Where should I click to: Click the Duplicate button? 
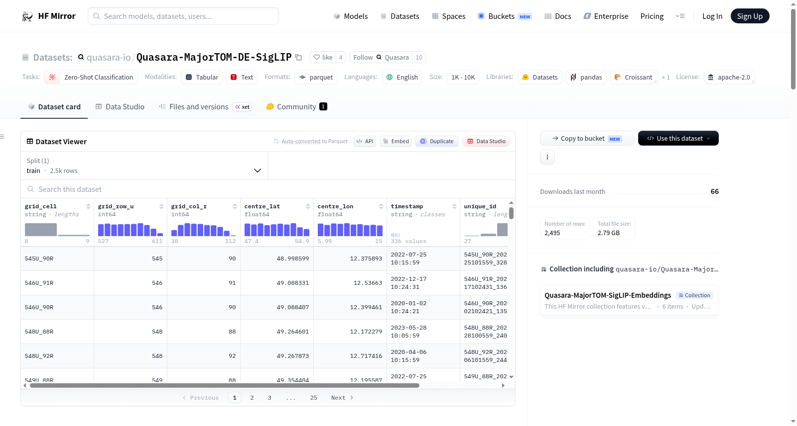tap(437, 141)
